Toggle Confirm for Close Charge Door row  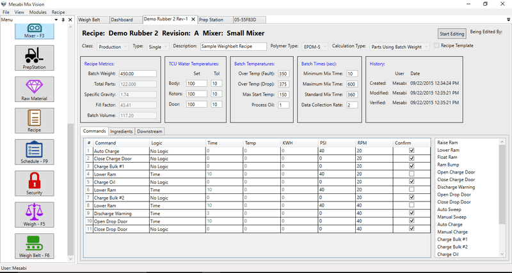click(x=412, y=158)
